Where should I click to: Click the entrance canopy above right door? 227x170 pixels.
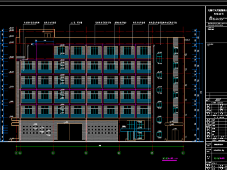coord(174,124)
